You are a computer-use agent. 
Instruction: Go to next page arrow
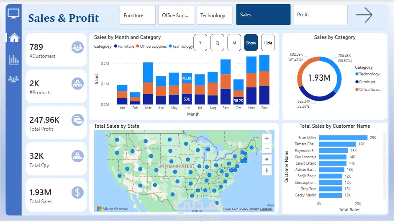(364, 15)
